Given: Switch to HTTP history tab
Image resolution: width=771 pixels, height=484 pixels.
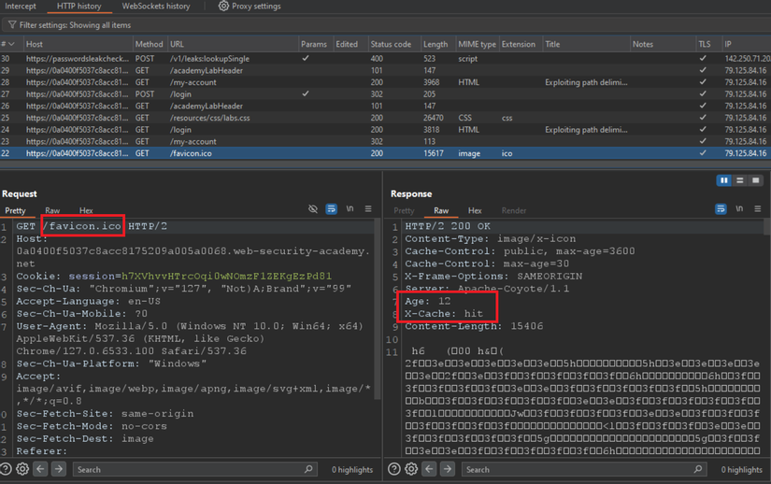Looking at the screenshot, I should pos(79,6).
